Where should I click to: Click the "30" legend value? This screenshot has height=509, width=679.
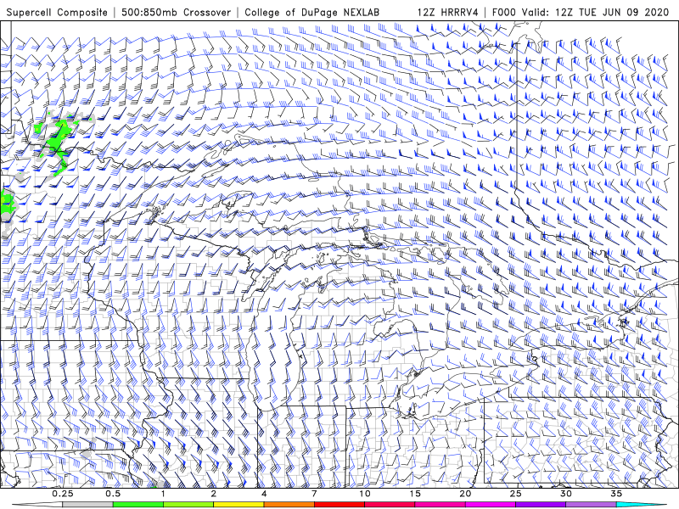566,494
